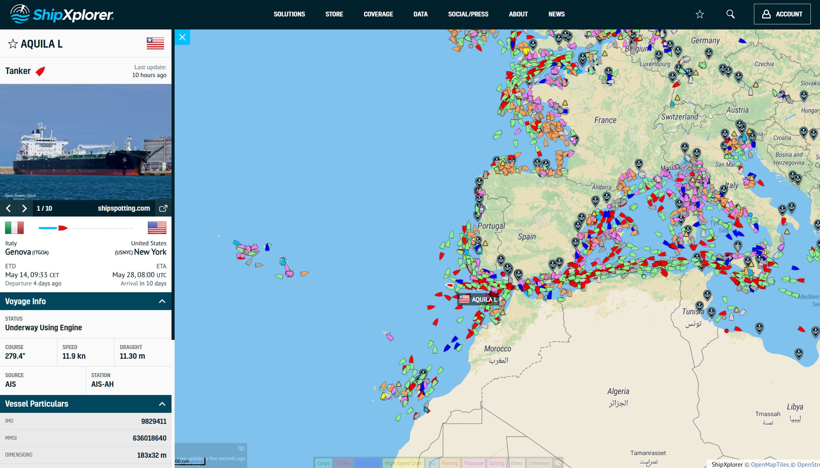Collapse the Voyage Info section
Viewport: 820px width, 468px height.
click(x=162, y=301)
